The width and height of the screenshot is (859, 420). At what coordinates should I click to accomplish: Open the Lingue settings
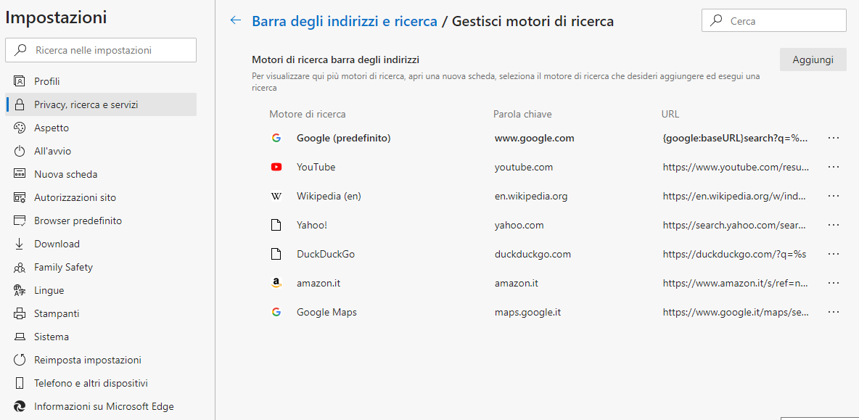point(101,291)
